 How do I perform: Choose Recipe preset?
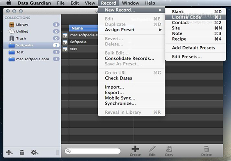tap(196, 39)
